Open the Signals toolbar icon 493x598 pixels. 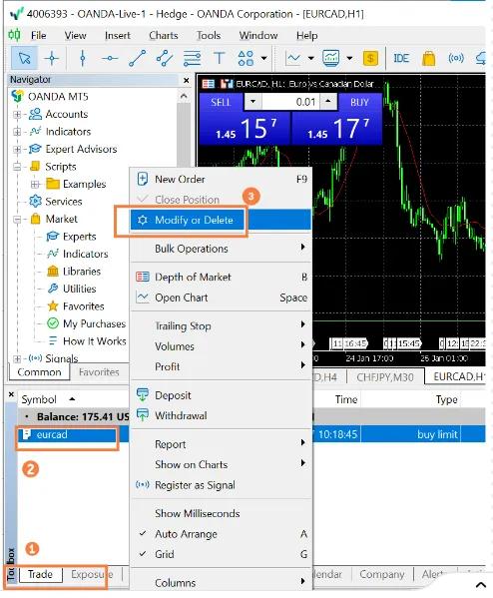(x=456, y=58)
